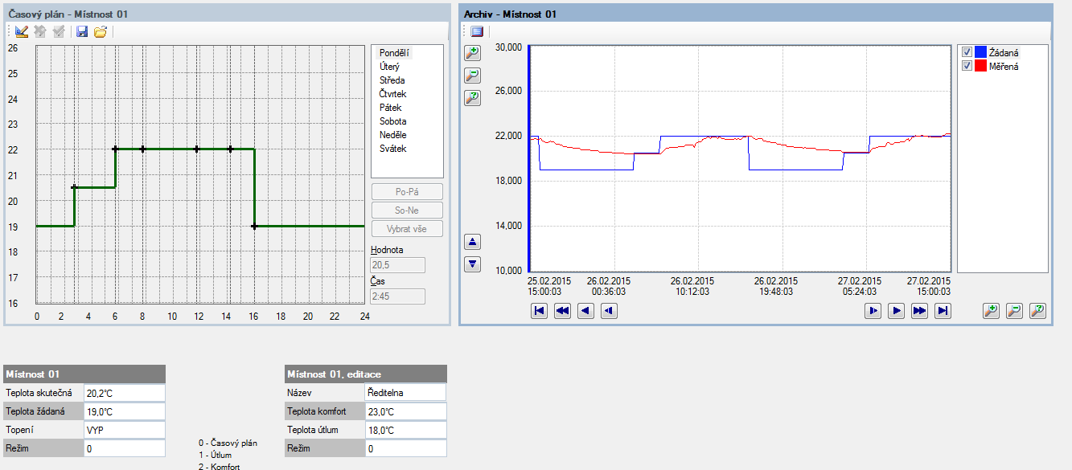Select Pátek in the day list

tap(391, 108)
